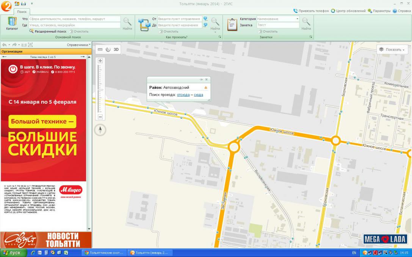The width and height of the screenshot is (412, 257).
Task: Toggle the radius search tool on map
Action: pos(108,49)
